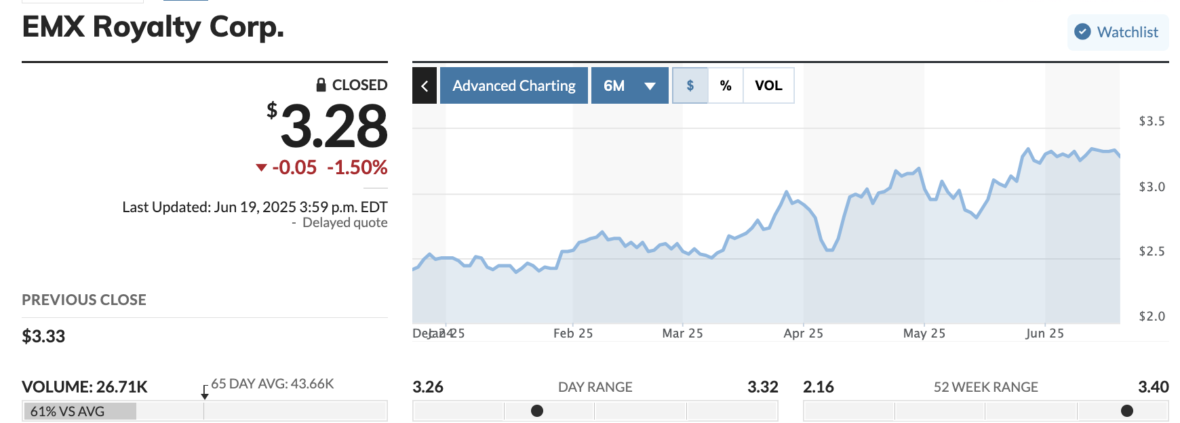Viewport: 1180px width, 423px height.
Task: Switch chart to percent change view
Action: coord(726,86)
